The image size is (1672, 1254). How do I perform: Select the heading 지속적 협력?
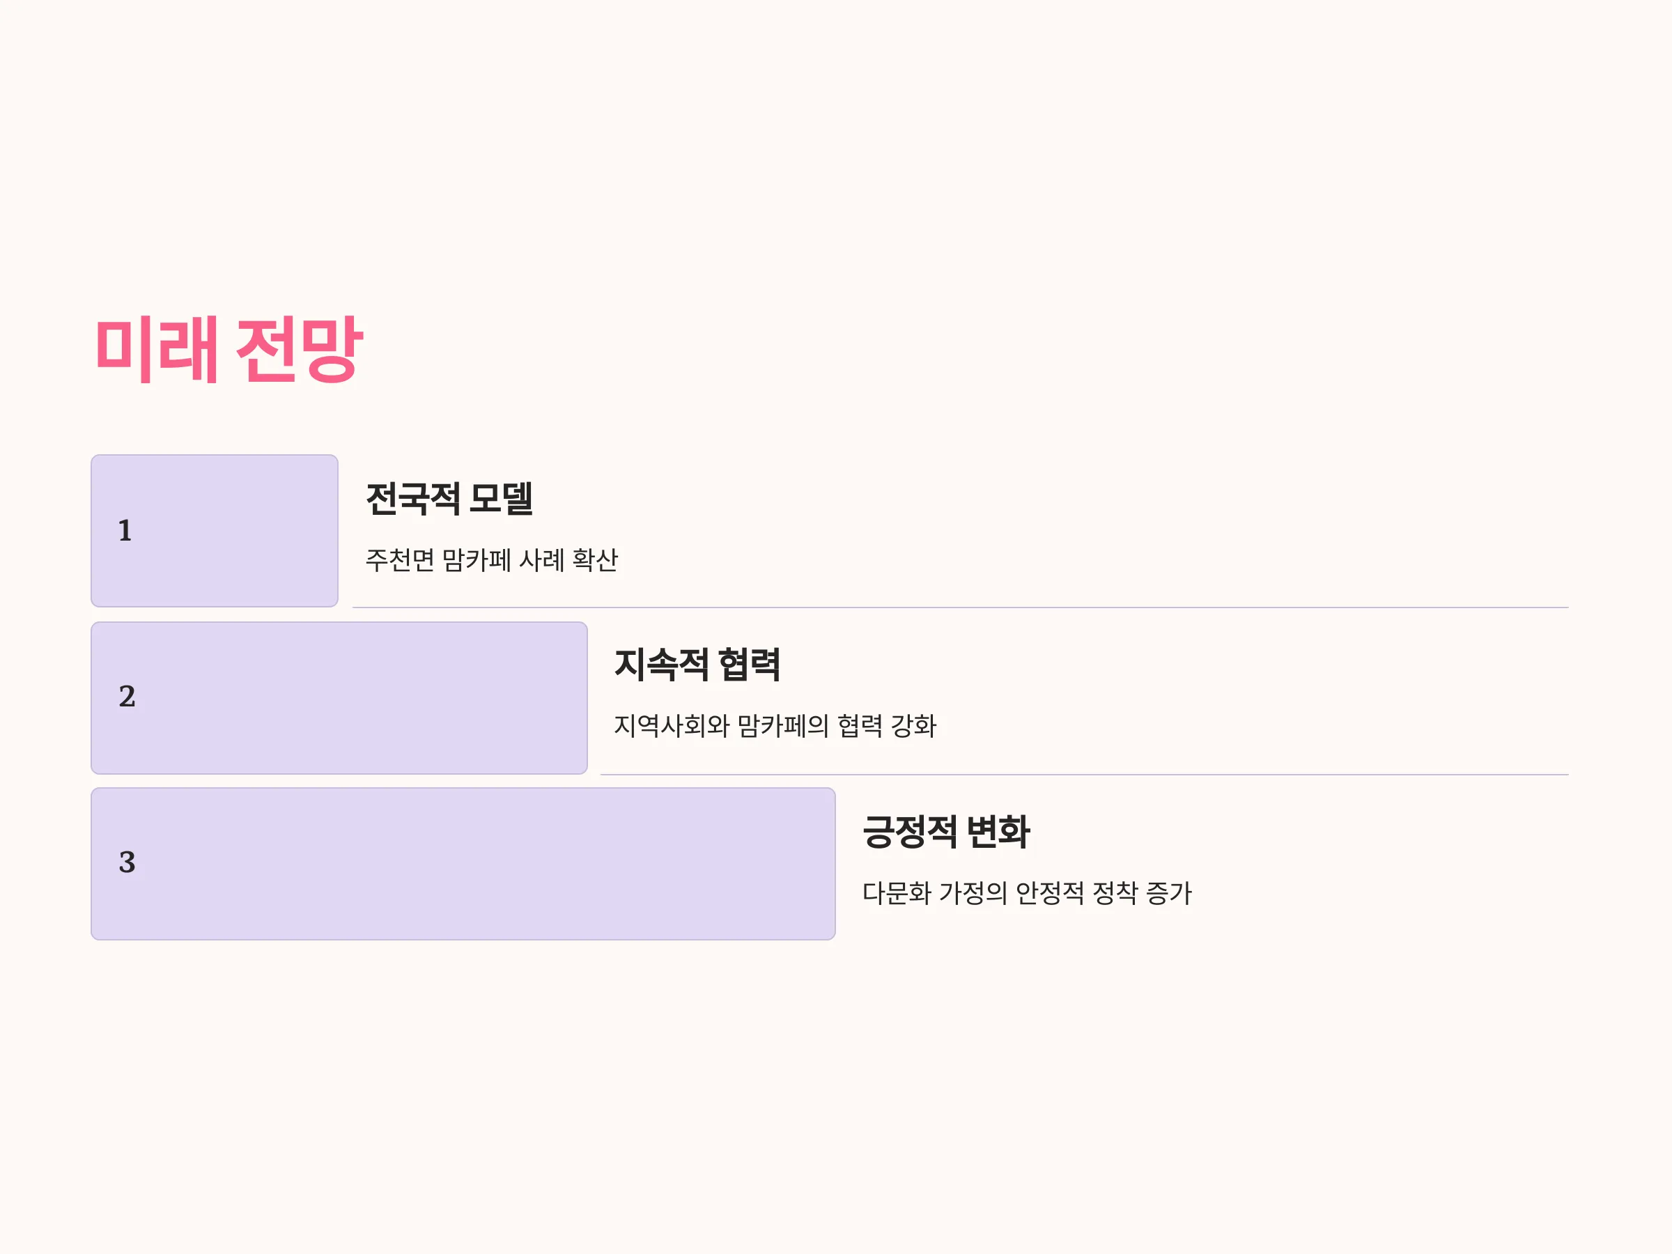(x=697, y=665)
